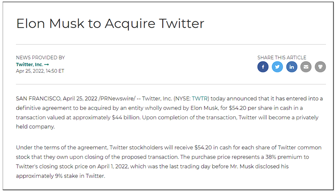This screenshot has height=192, width=336.
Task: Share the article on Facebook
Action: point(263,67)
